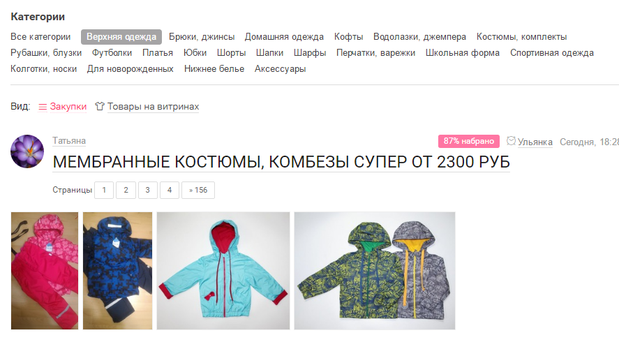Open the turquoise hooded jacket photo
The height and width of the screenshot is (342, 619).
tap(223, 271)
